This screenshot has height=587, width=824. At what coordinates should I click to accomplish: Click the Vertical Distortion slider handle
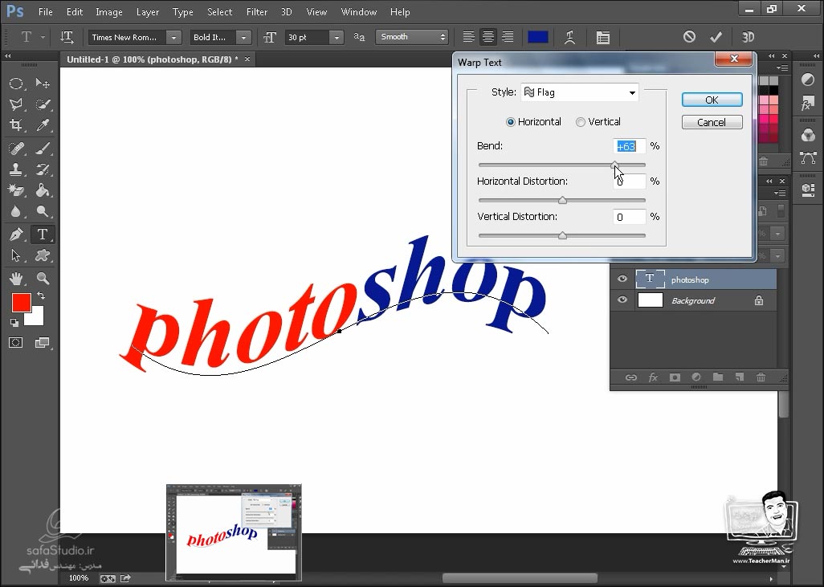[562, 235]
